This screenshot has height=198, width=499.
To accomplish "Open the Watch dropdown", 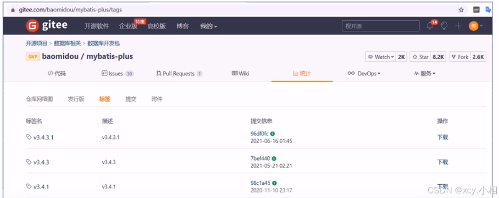I will 381,57.
